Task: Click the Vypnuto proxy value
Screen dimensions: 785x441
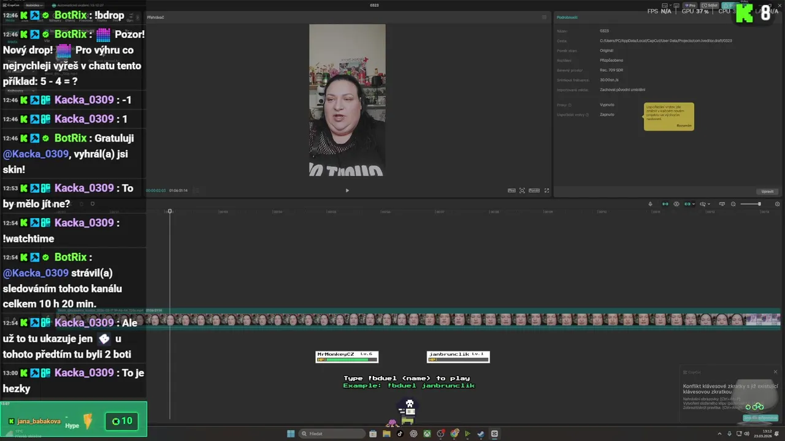Action: pyautogui.click(x=607, y=105)
